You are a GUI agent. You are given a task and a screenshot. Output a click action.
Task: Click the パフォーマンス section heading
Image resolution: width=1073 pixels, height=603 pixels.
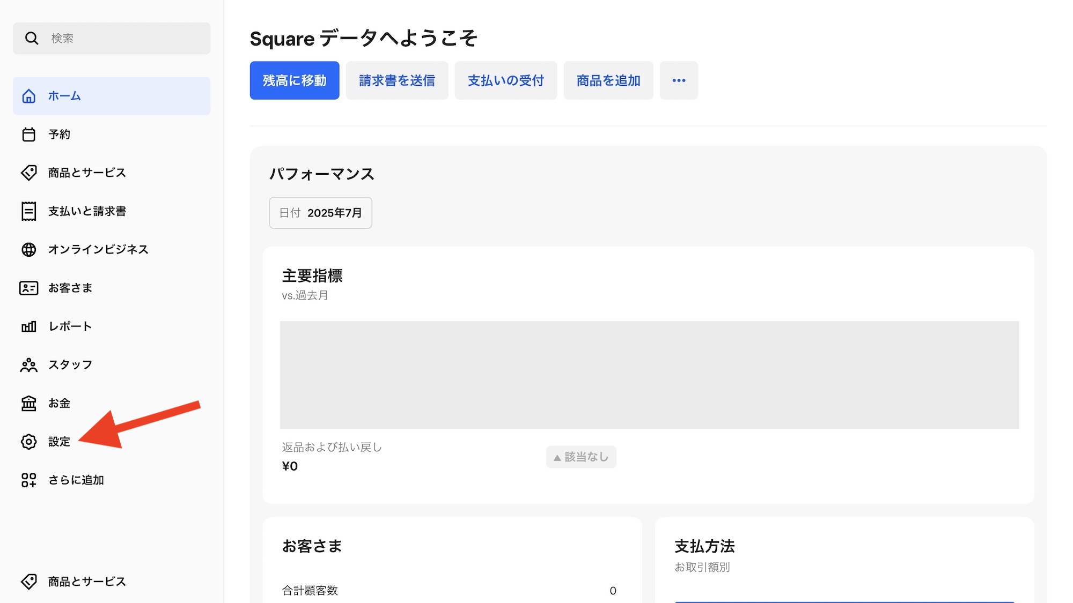pyautogui.click(x=321, y=174)
